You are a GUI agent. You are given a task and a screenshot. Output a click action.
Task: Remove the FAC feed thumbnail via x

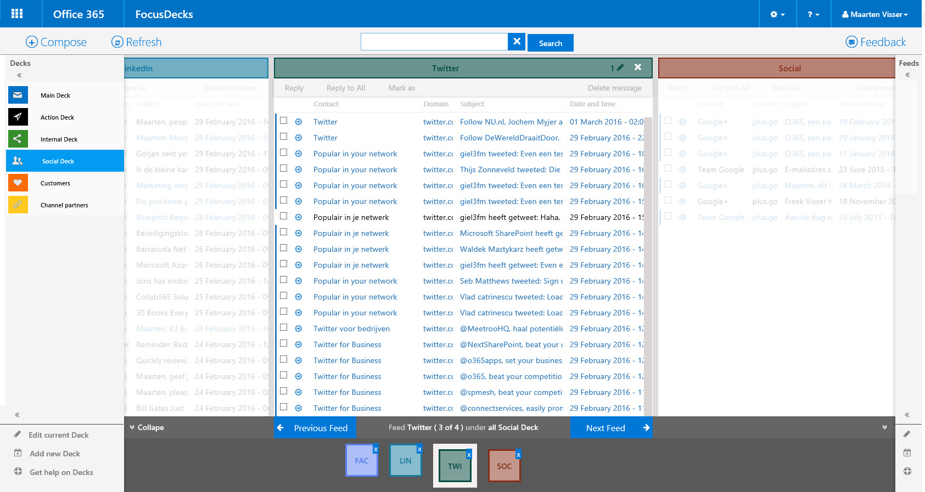click(375, 449)
